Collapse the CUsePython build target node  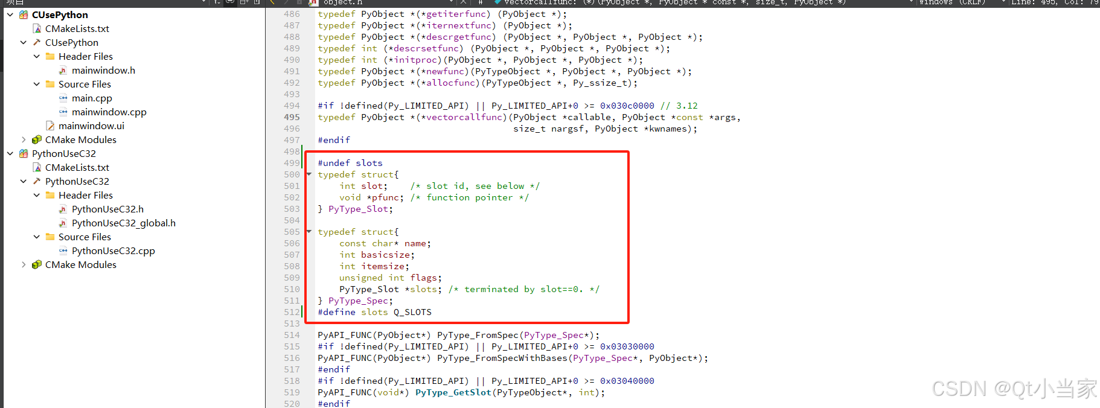pyautogui.click(x=24, y=42)
